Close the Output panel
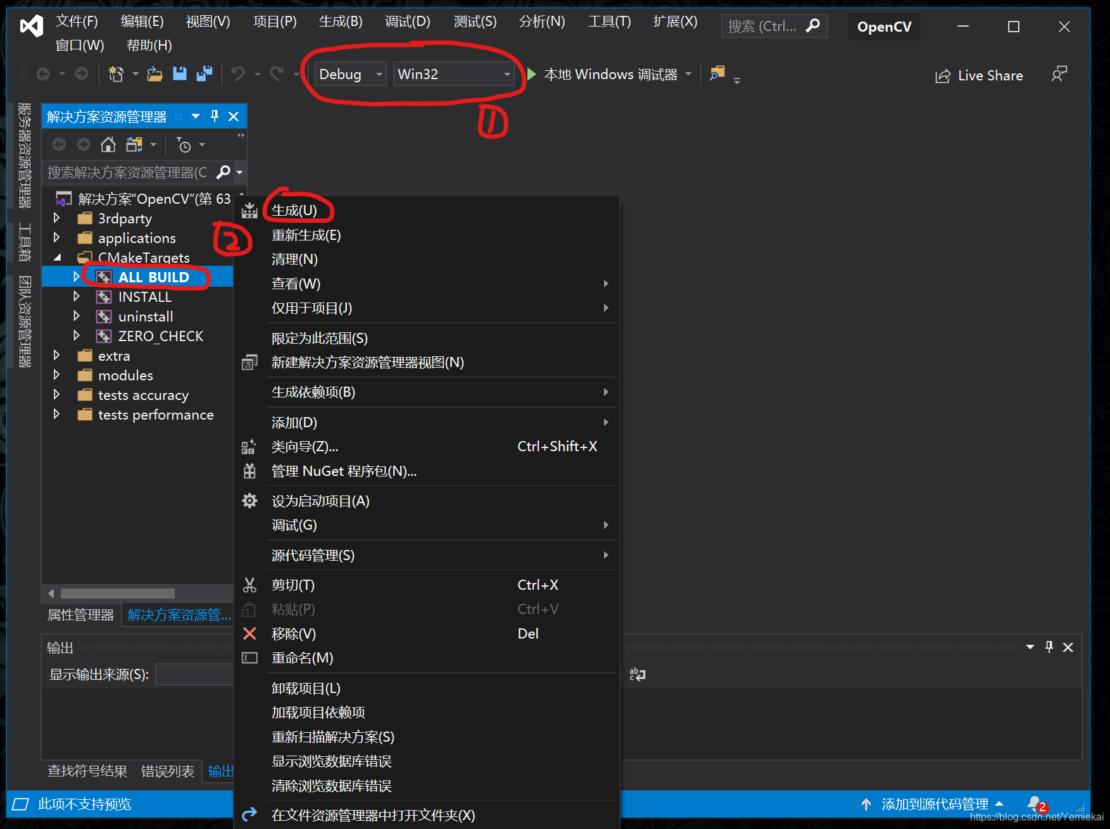The height and width of the screenshot is (829, 1110). (x=1068, y=647)
